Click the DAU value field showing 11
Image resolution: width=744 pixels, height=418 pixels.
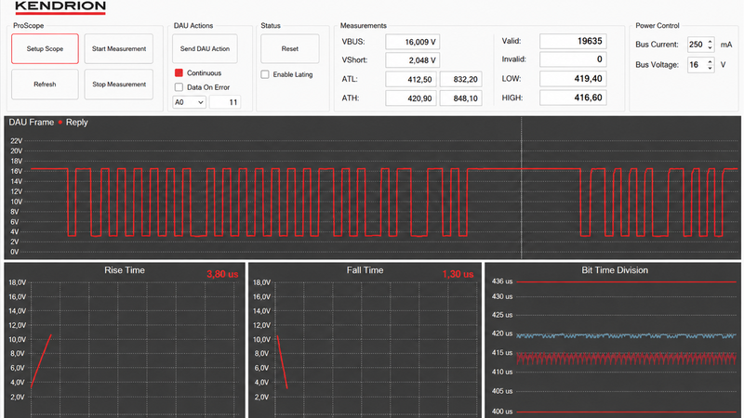tap(224, 102)
